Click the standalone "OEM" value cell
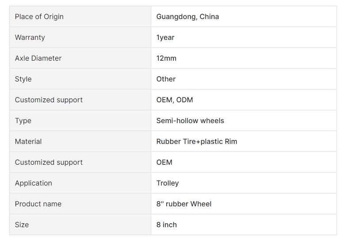Image resolution: width=344 pixels, height=240 pixels. (x=244, y=162)
